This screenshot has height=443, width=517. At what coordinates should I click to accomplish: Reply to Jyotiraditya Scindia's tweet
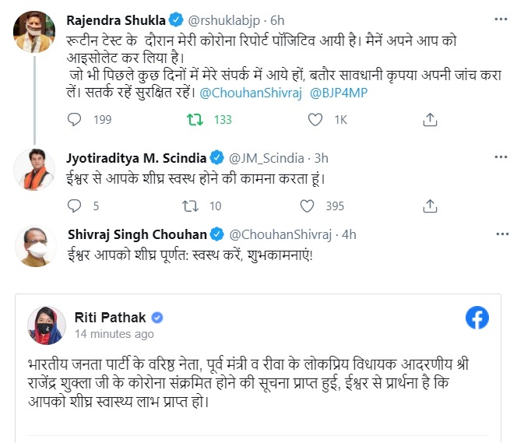pyautogui.click(x=75, y=206)
